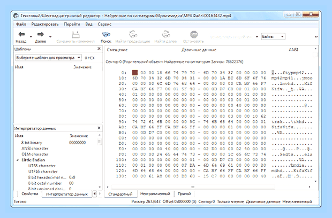Click the Сохранить изменения floppy disk icon
Screen dimensions: 332x218
76,34
